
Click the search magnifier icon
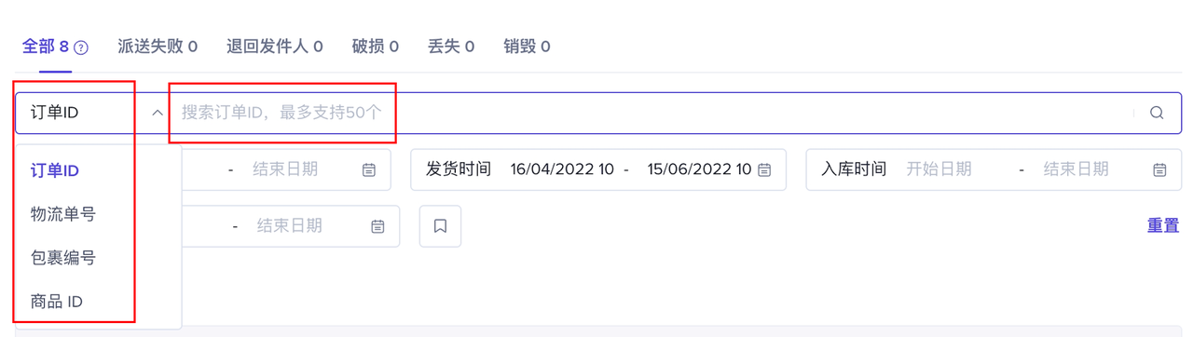pyautogui.click(x=1157, y=113)
